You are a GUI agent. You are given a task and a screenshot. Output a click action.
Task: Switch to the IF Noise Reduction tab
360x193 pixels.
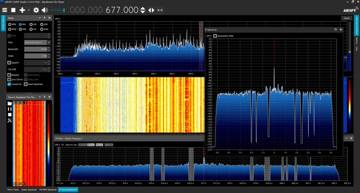click(68, 189)
